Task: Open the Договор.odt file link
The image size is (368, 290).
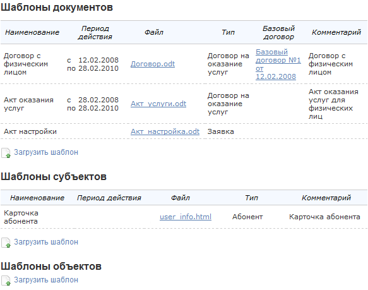Action: click(153, 64)
